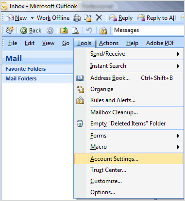Click the Reply button
The image size is (185, 201).
pos(121,18)
